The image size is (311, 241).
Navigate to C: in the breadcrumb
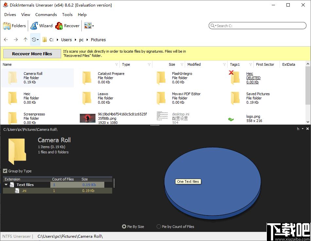[51, 40]
